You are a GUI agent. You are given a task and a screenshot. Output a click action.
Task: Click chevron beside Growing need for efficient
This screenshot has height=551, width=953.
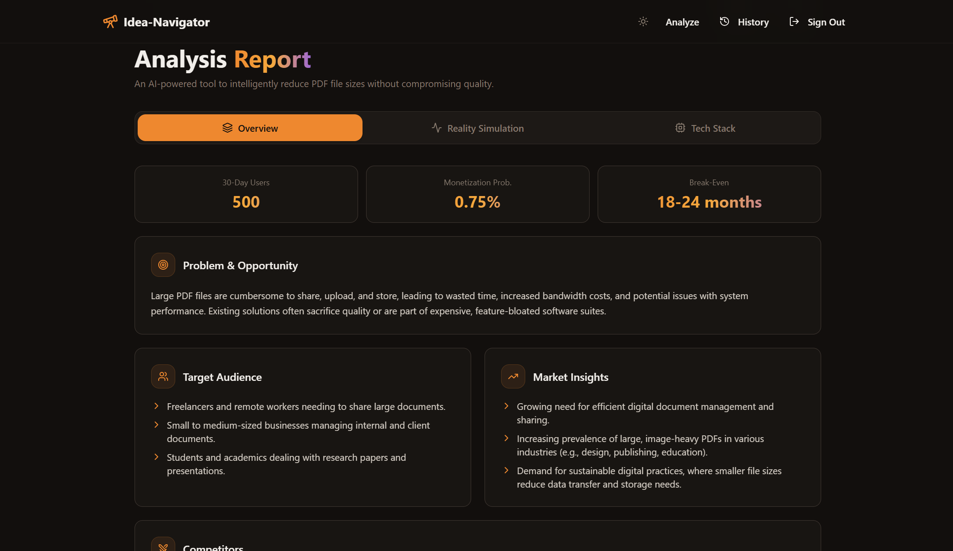click(506, 406)
